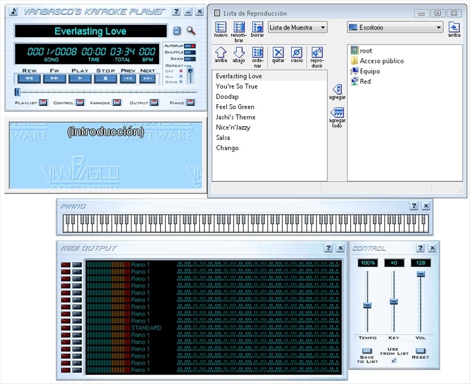The image size is (470, 384).
Task: Click the Everlasting Love song title display
Action: click(x=90, y=31)
